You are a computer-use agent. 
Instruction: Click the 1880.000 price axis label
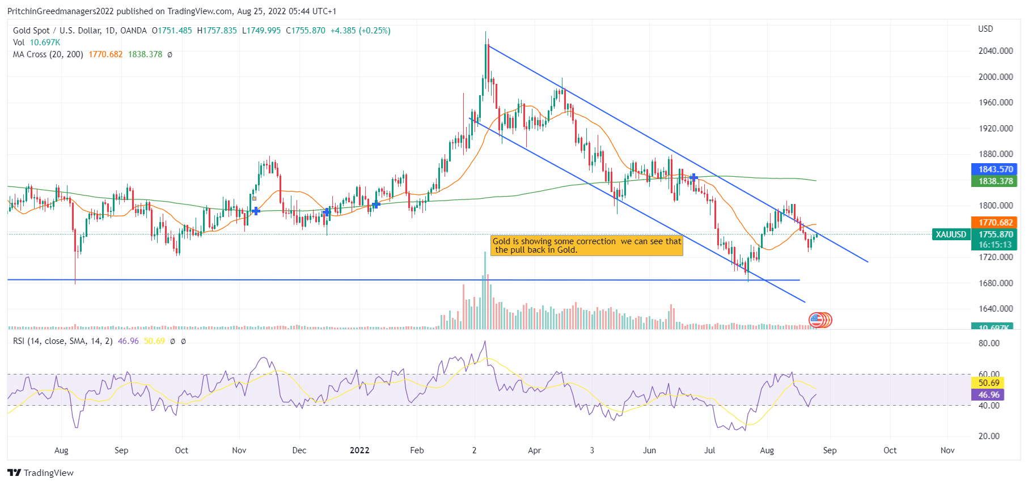tap(996, 154)
